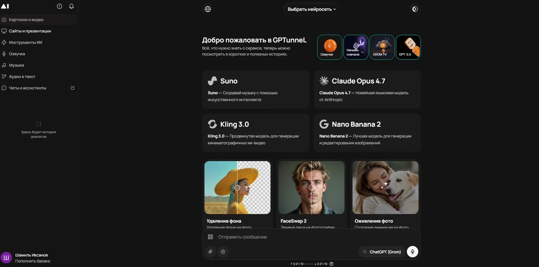
Task: Open the Nano Banana 2 card
Action: 367,133
